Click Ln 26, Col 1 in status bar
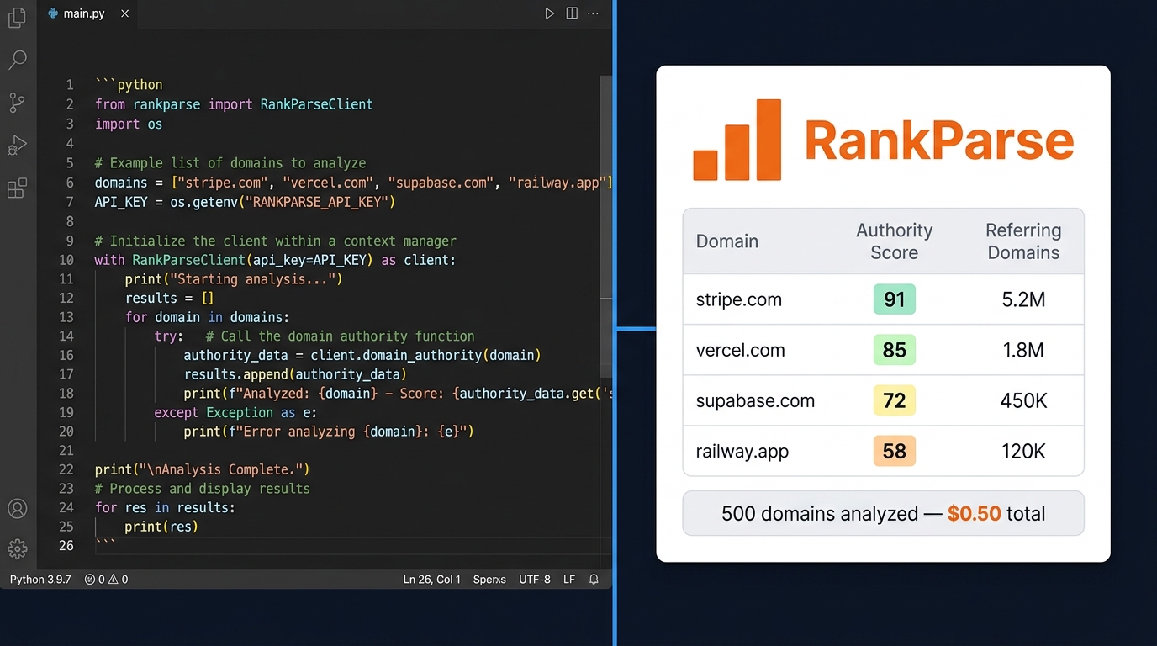Viewport: 1157px width, 646px height. tap(431, 580)
